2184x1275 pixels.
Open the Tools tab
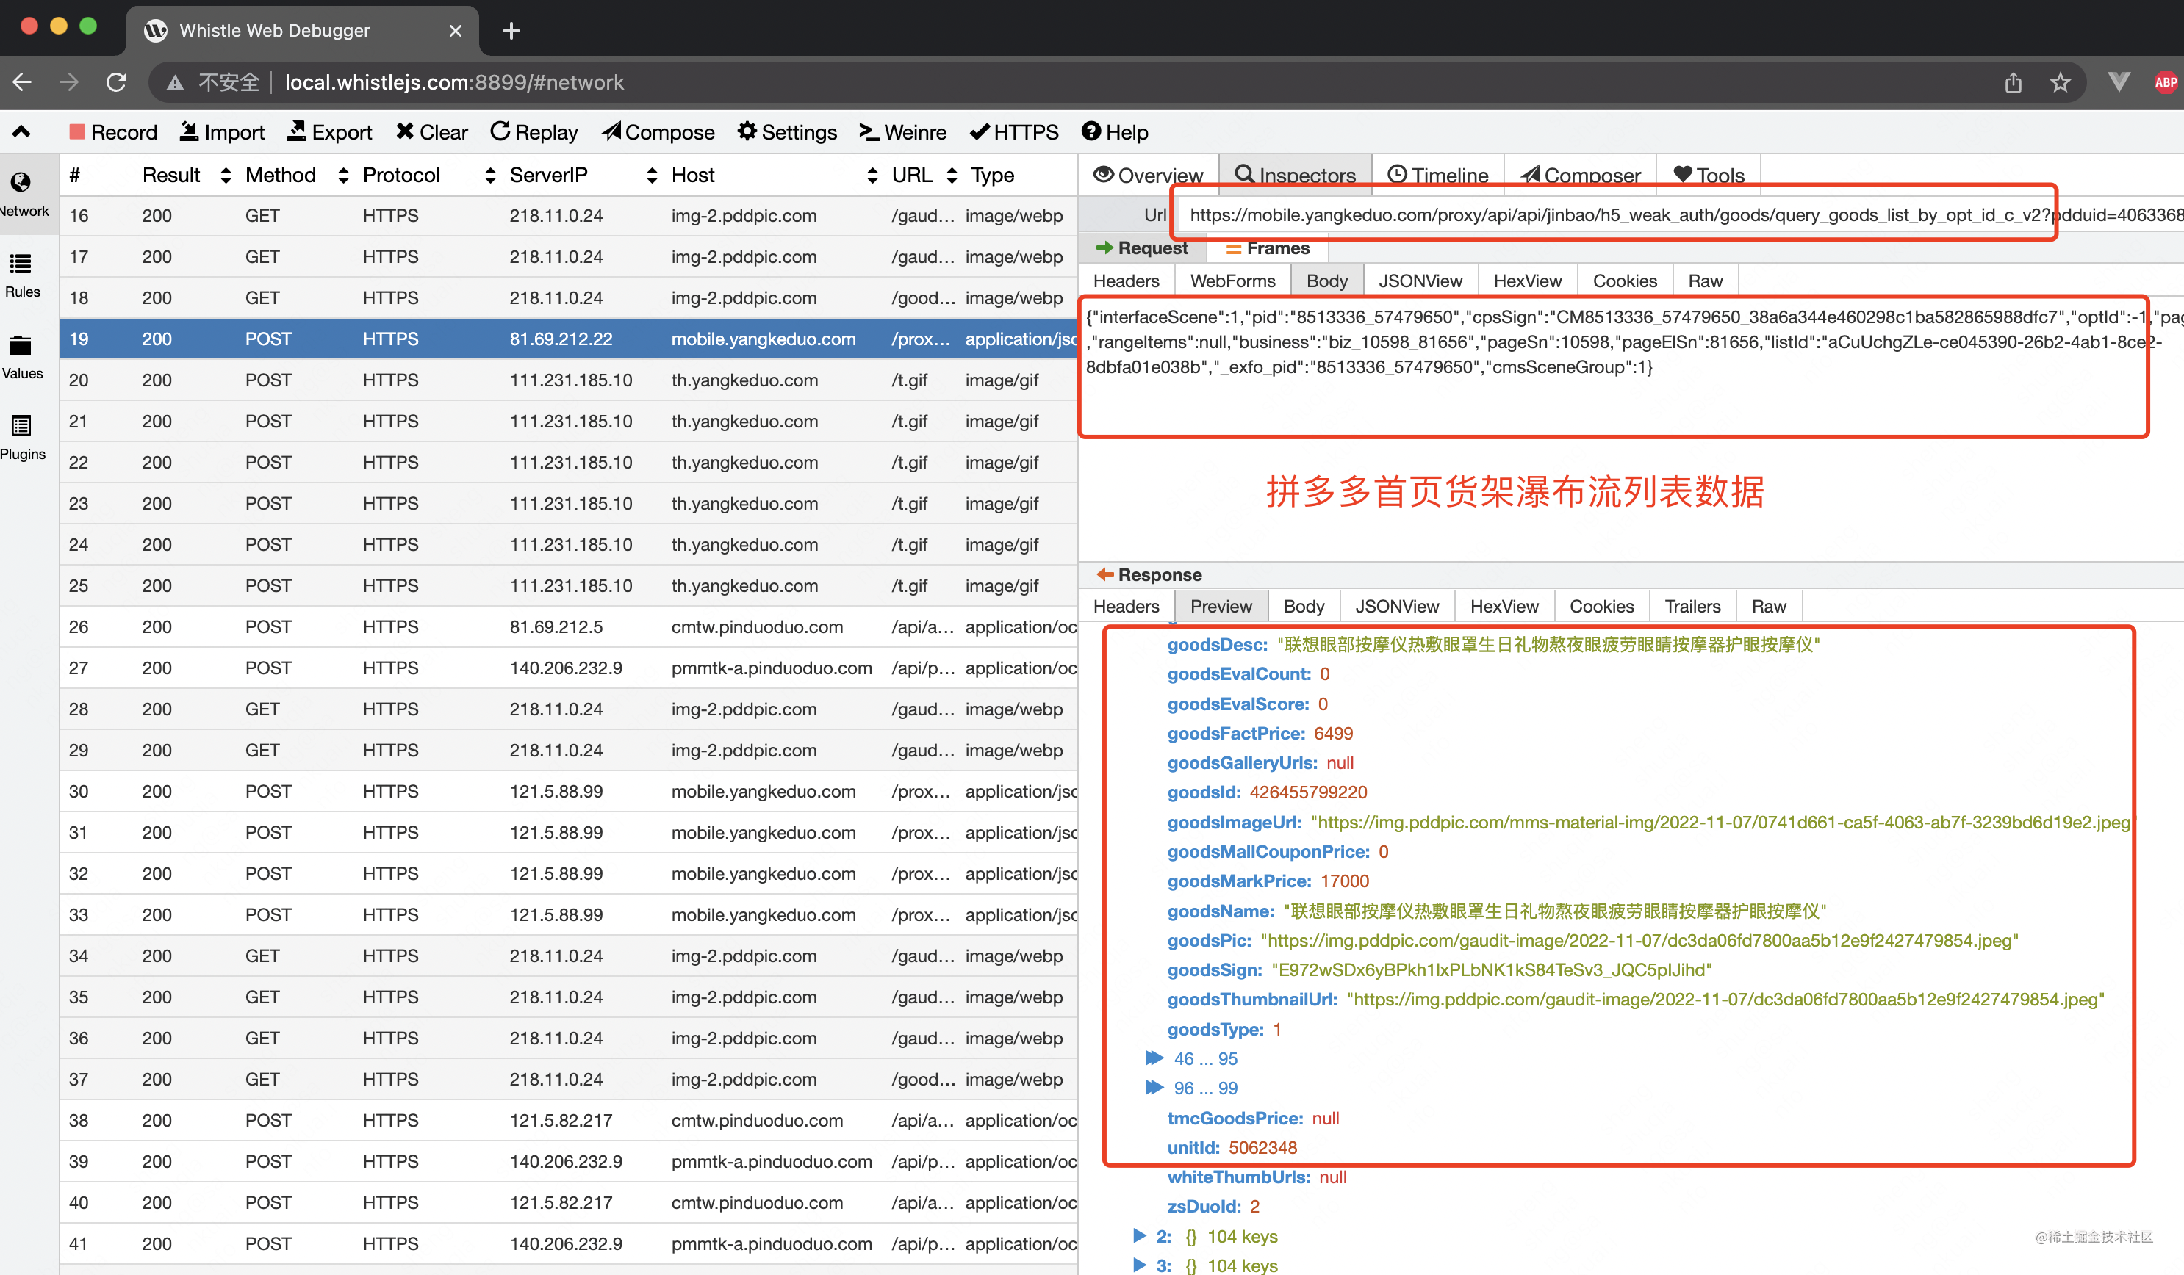1709,175
